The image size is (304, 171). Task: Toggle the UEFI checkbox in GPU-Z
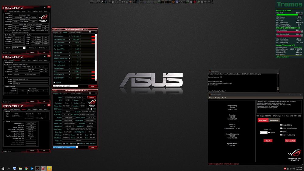click(91, 109)
